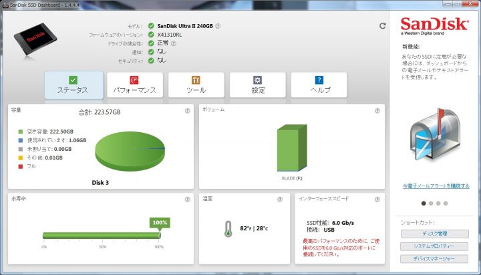
Task: Click the window title bar app icon
Action: 5,5
